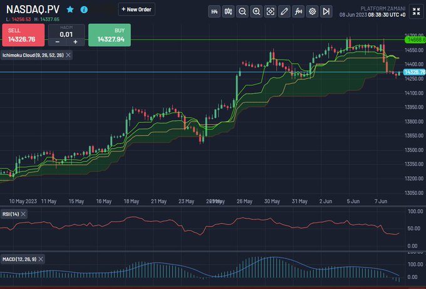Click BUY at 14327.94
The image size is (426, 289).
pyautogui.click(x=110, y=35)
